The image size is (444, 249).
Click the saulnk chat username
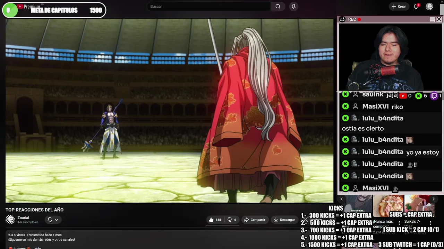(x=373, y=95)
